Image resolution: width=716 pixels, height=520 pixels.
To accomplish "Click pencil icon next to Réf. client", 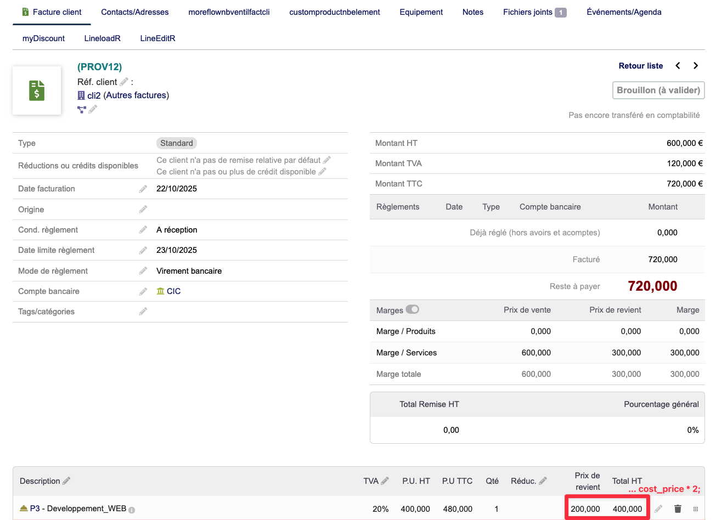I will tap(124, 82).
